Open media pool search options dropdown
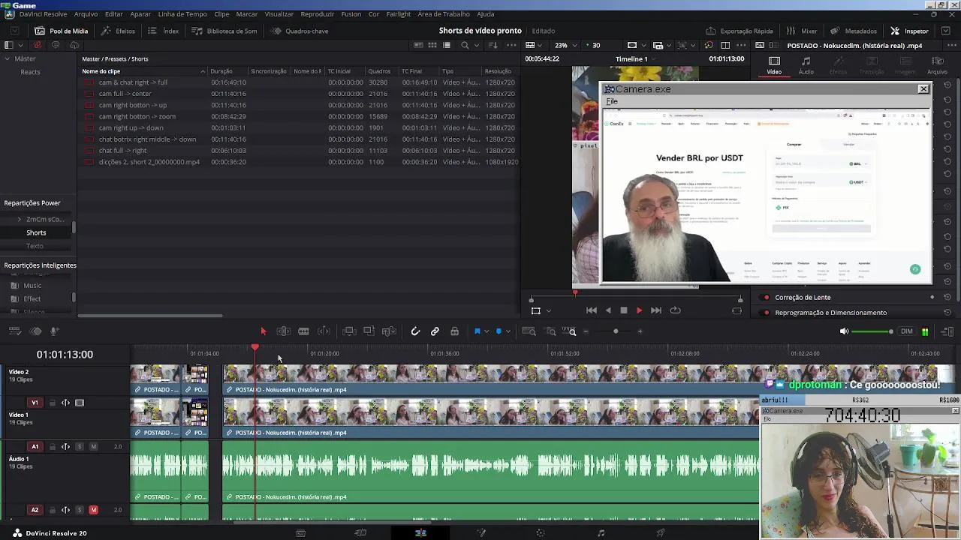The width and height of the screenshot is (961, 540). pyautogui.click(x=475, y=46)
